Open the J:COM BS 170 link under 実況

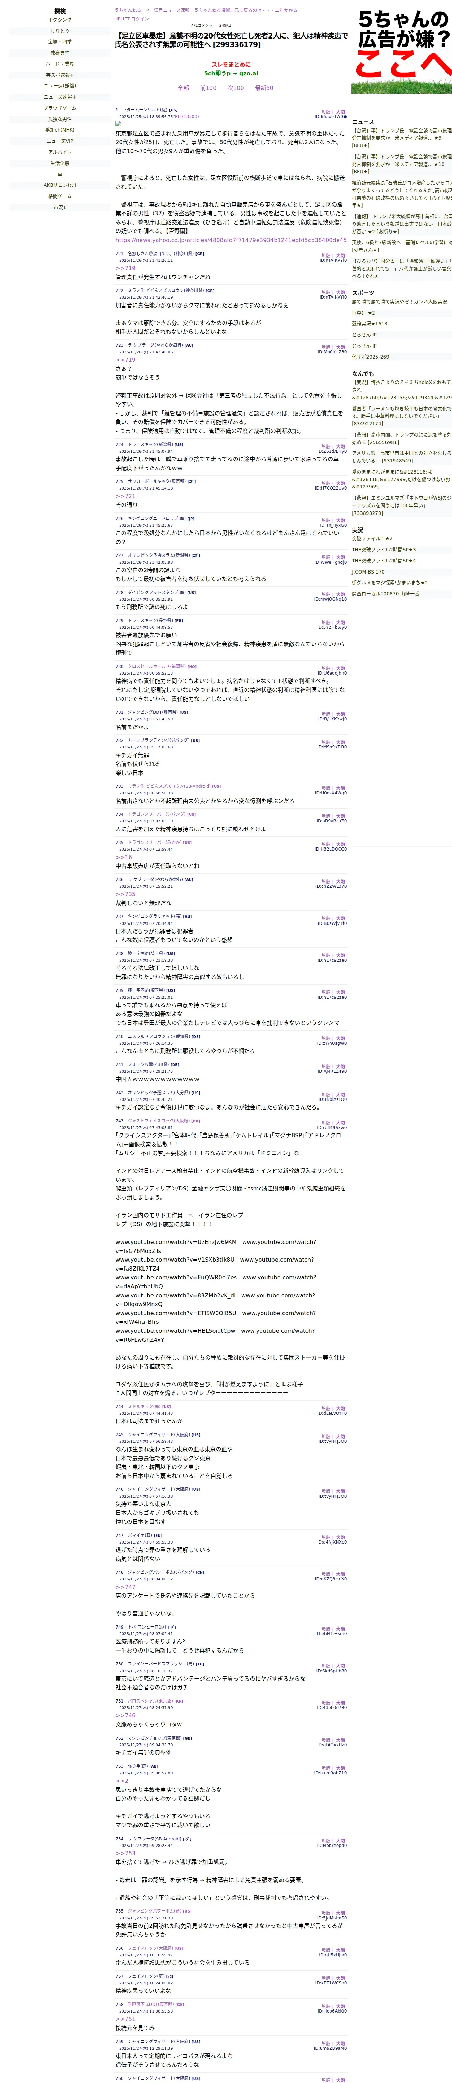tap(368, 572)
